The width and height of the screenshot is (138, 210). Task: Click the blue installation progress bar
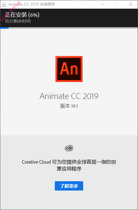click(x=5, y=28)
